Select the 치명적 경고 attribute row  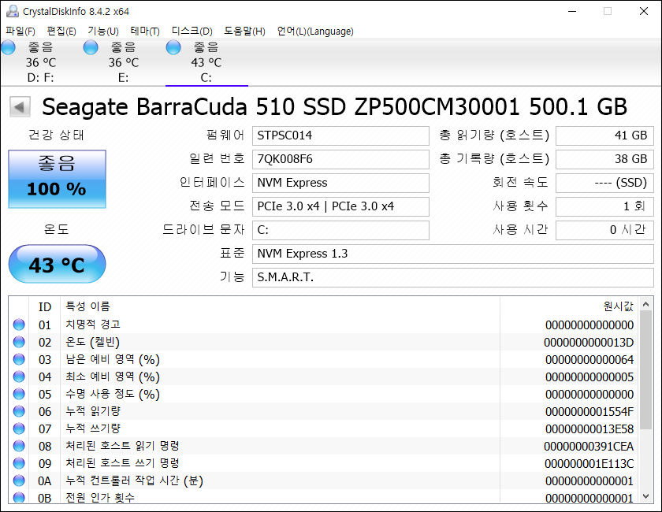[x=323, y=325]
